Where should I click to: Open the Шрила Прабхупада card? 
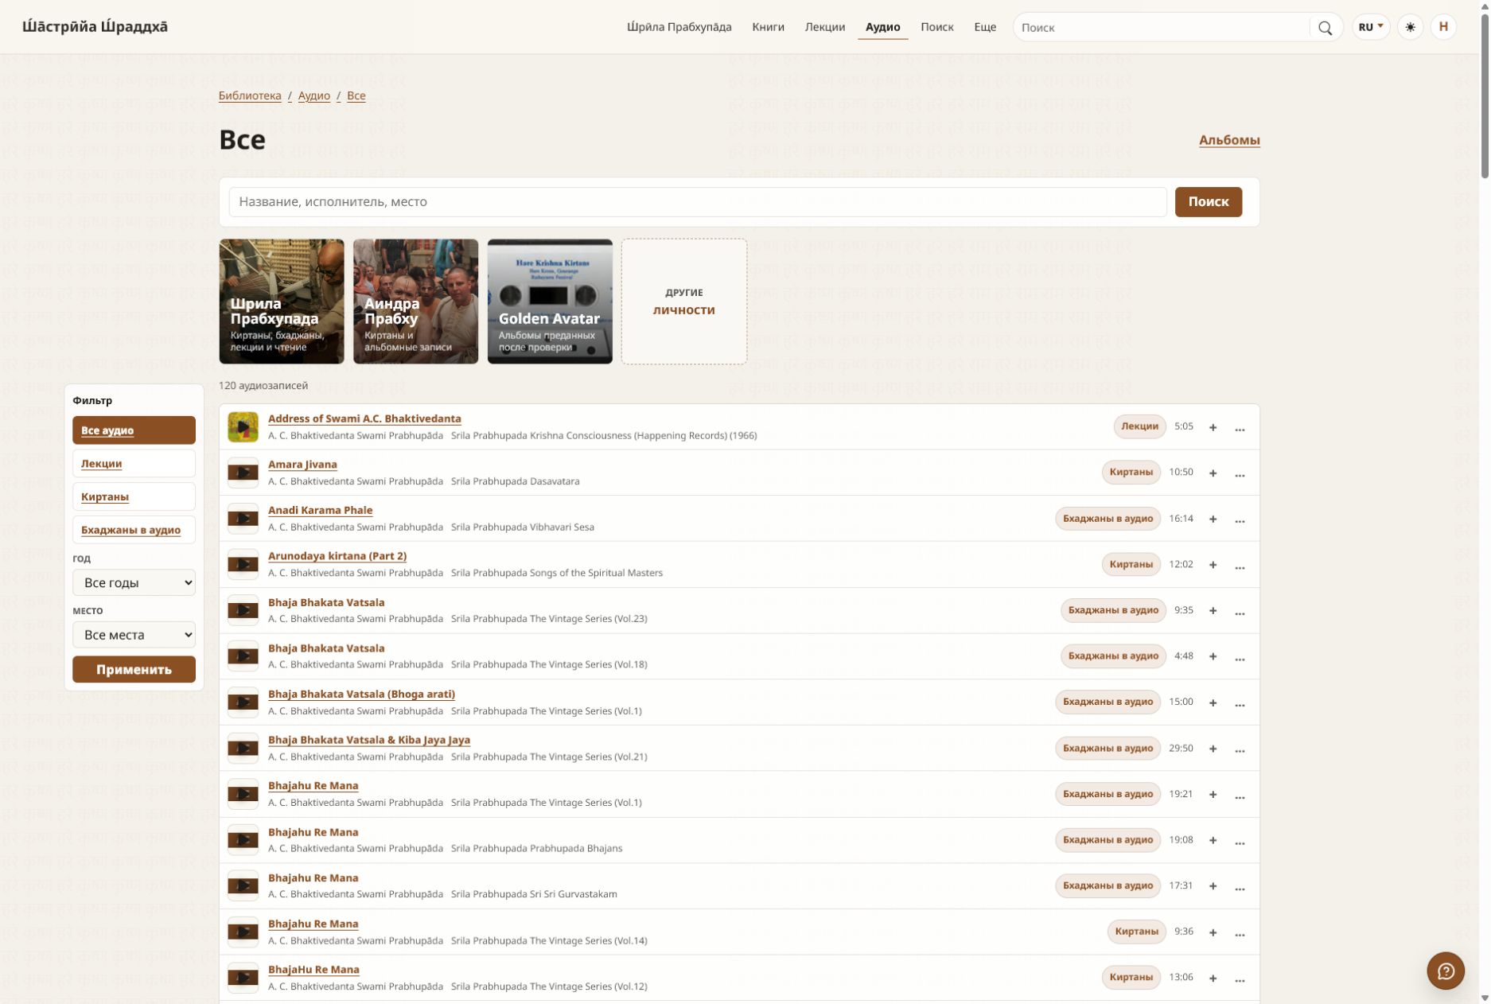click(x=282, y=302)
